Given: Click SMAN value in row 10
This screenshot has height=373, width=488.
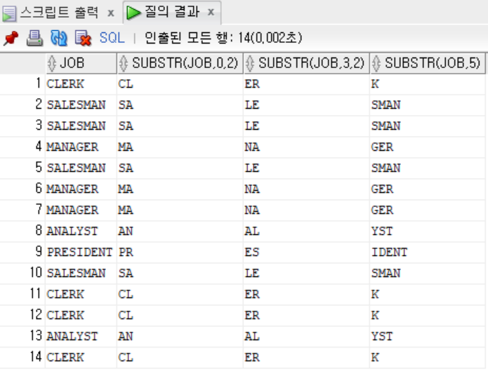Looking at the screenshot, I should tap(386, 273).
